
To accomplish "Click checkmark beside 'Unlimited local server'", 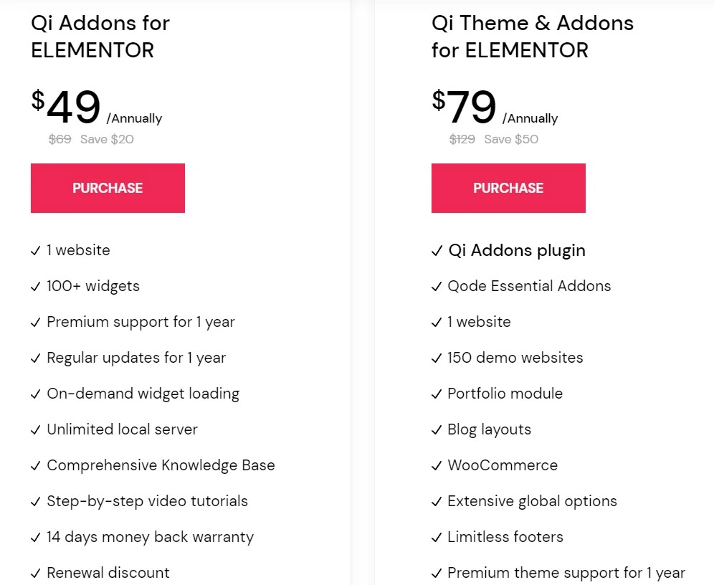I will click(36, 430).
